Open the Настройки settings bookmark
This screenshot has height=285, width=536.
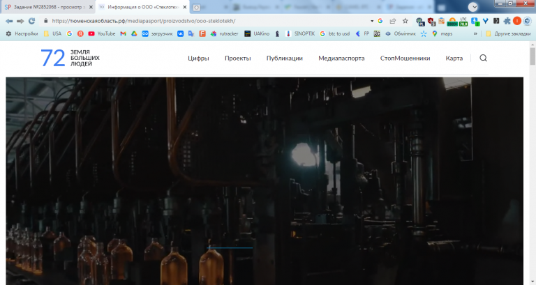[x=22, y=33]
